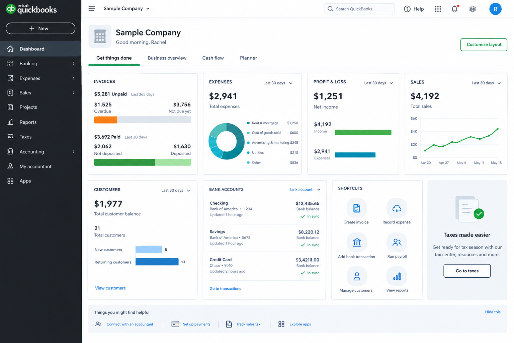This screenshot has height=343, width=514.
Task: Select the Get things done tab
Action: (114, 58)
